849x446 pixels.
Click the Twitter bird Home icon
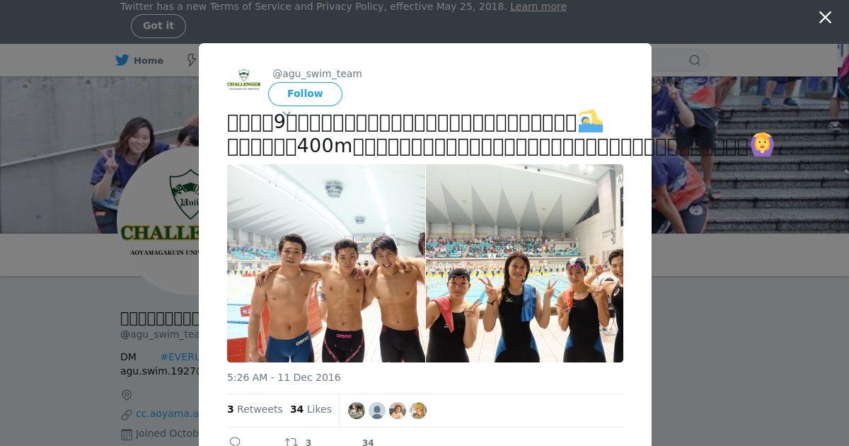[122, 60]
